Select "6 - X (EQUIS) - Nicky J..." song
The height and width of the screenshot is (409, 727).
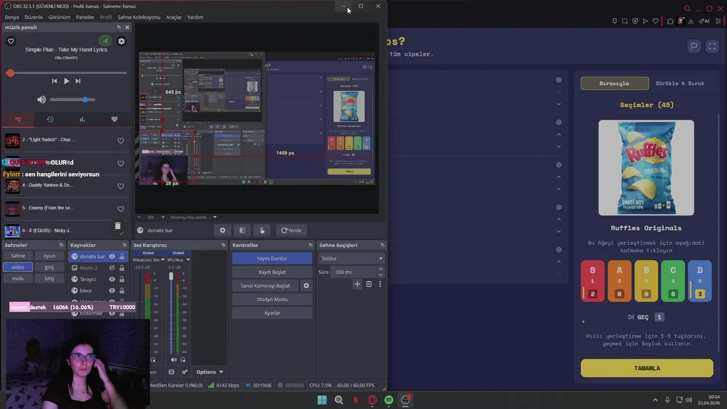(47, 231)
